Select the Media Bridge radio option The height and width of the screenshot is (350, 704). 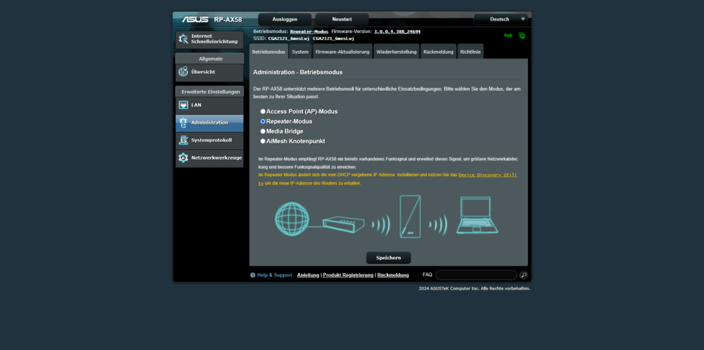(x=263, y=131)
